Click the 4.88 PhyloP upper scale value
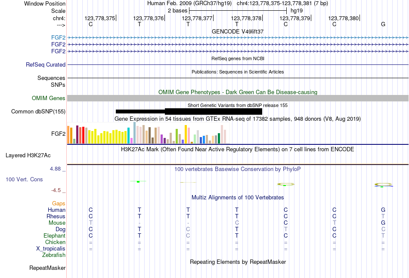Screen dimensions: 409x278 (55, 169)
